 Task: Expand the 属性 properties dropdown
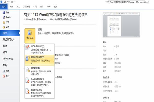pyautogui.click(x=105, y=42)
